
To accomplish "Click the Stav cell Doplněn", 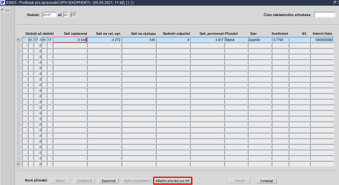I will (x=259, y=40).
